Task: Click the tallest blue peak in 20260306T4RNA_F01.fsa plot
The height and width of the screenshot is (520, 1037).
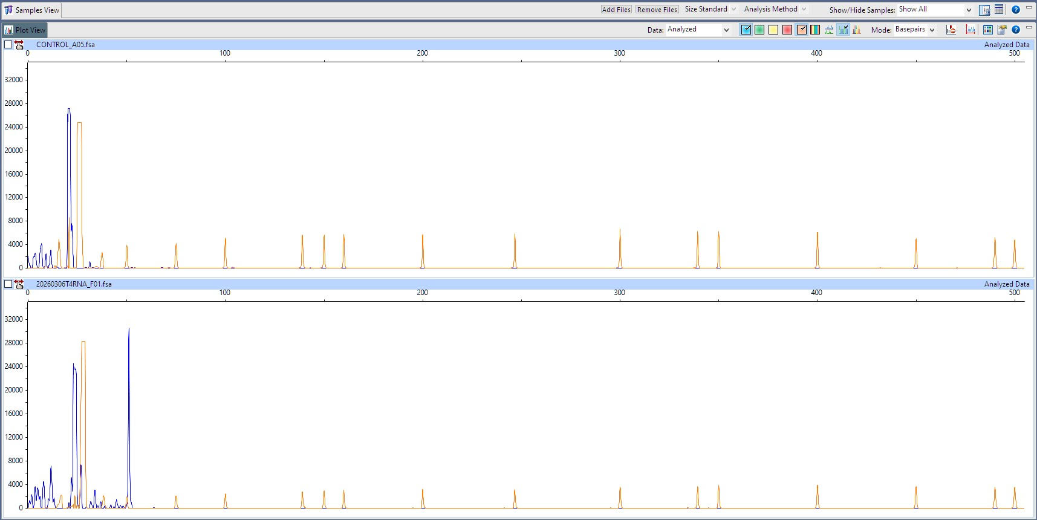Action: [x=129, y=417]
